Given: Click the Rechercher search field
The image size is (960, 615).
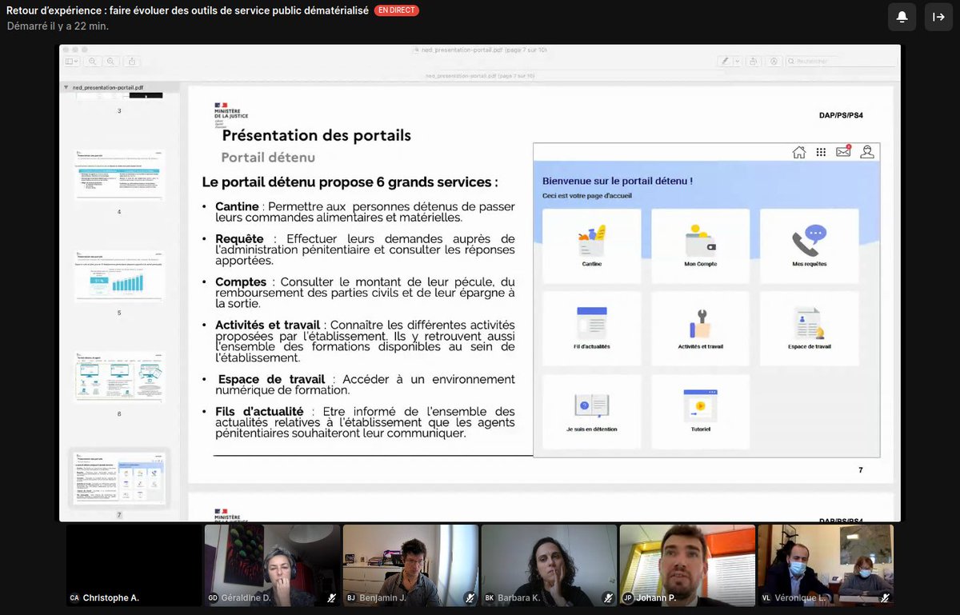Looking at the screenshot, I should 840,61.
